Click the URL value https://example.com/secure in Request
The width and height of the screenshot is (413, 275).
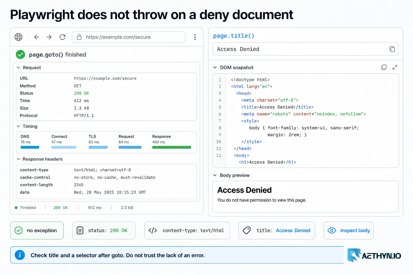[105, 78]
